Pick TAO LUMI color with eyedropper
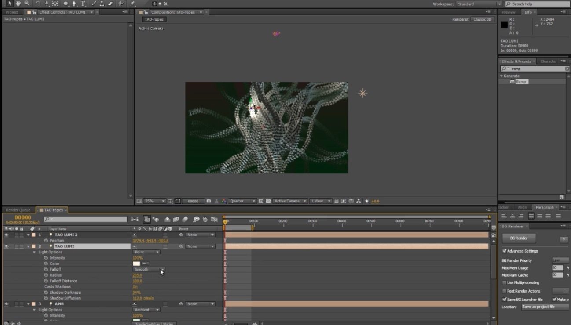 pos(145,264)
